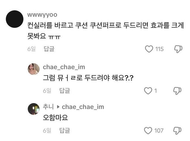The width and height of the screenshot is (190, 141).
Task: Open the wwwyyoo username link
Action: point(42,15)
